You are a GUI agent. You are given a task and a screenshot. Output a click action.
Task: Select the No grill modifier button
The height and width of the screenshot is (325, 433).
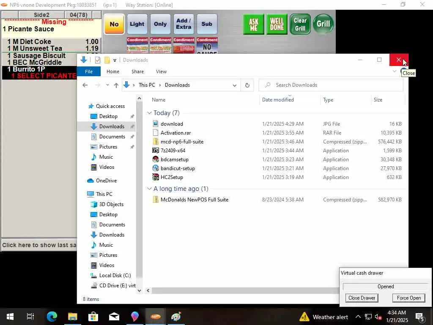(x=114, y=24)
